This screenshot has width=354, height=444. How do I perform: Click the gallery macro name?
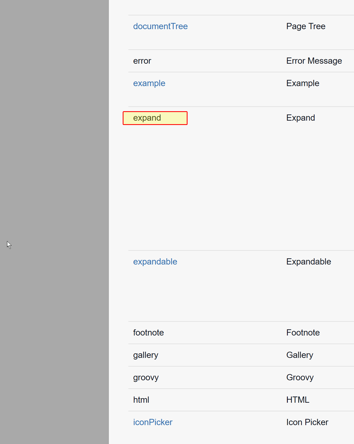[x=146, y=355]
